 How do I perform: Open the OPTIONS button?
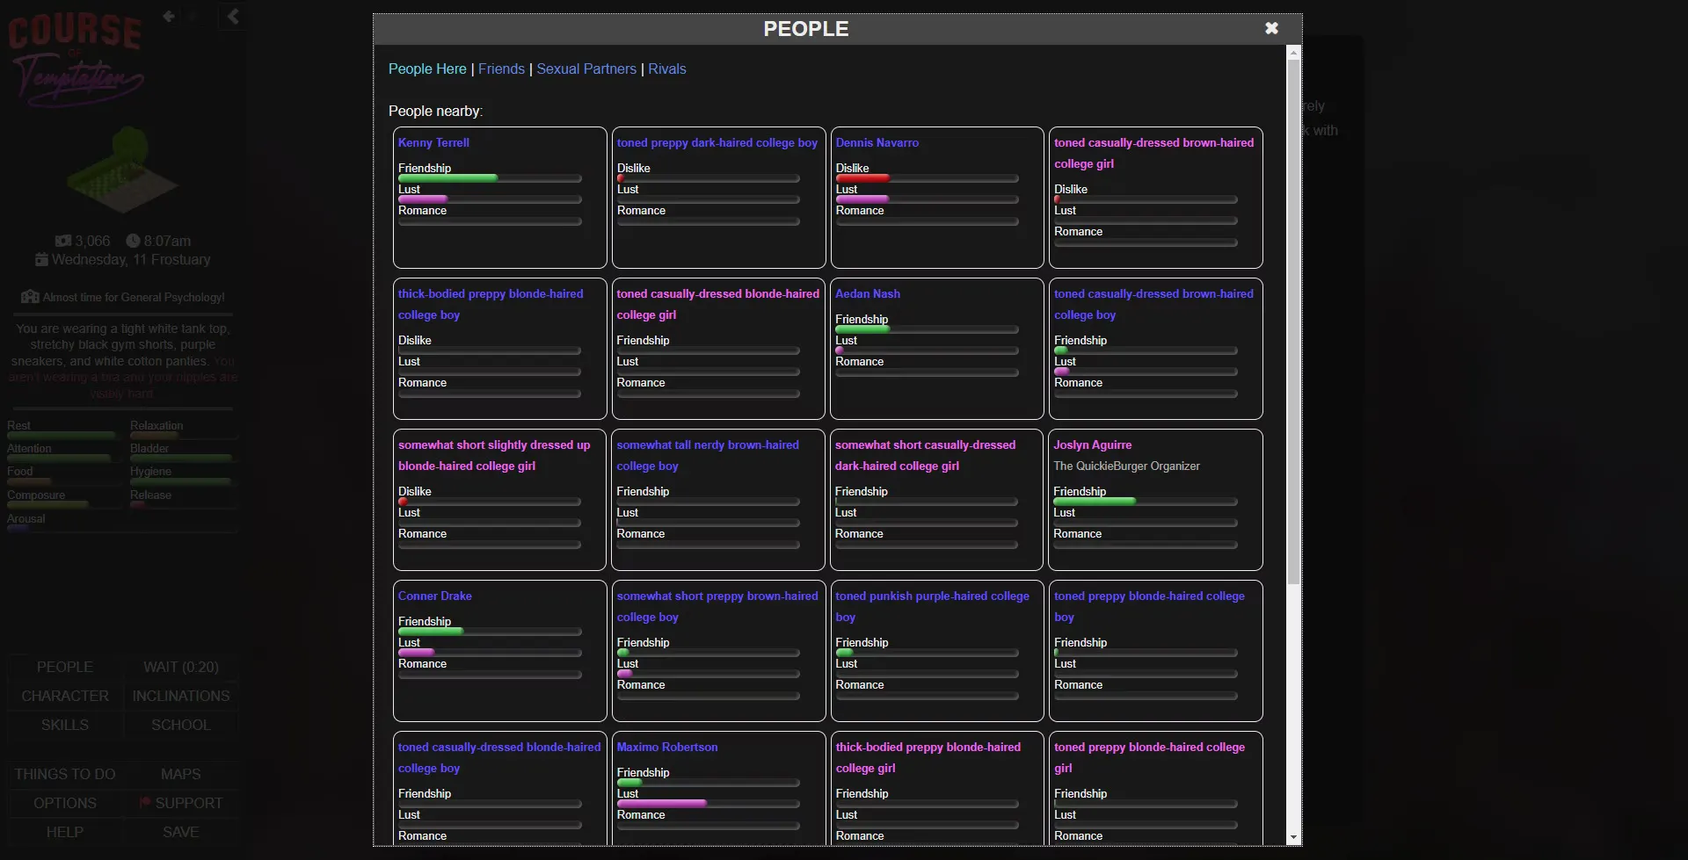pyautogui.click(x=65, y=803)
